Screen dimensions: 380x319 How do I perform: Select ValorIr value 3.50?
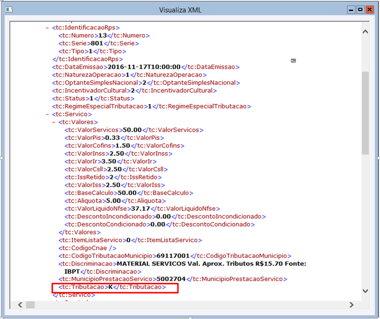point(108,162)
